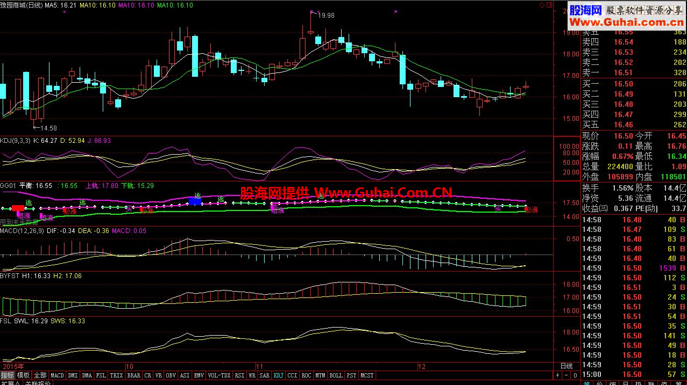Switch indicator to MCST
This screenshot has width=687, height=385.
[367, 375]
